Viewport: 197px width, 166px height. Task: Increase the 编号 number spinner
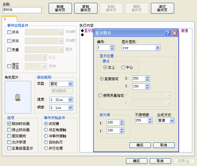click(112, 47)
